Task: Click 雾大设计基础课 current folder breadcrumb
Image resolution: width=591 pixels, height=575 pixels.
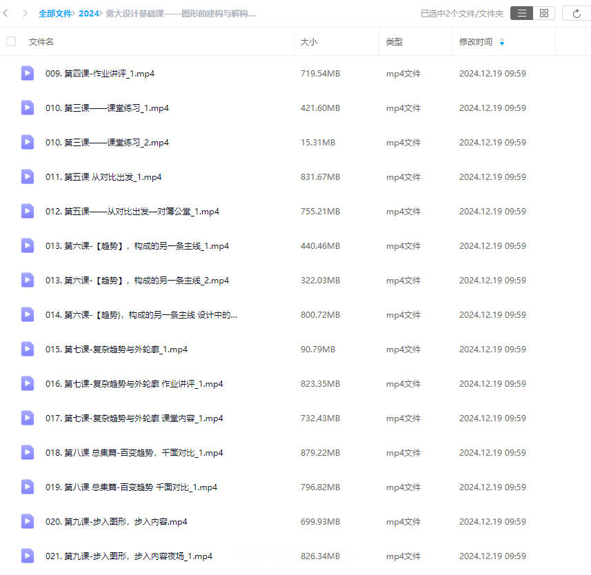Action: pyautogui.click(x=181, y=13)
